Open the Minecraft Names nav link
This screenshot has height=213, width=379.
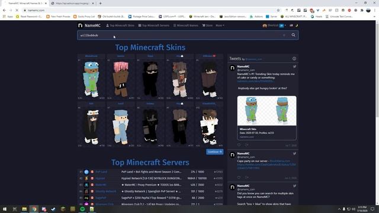(x=185, y=25)
